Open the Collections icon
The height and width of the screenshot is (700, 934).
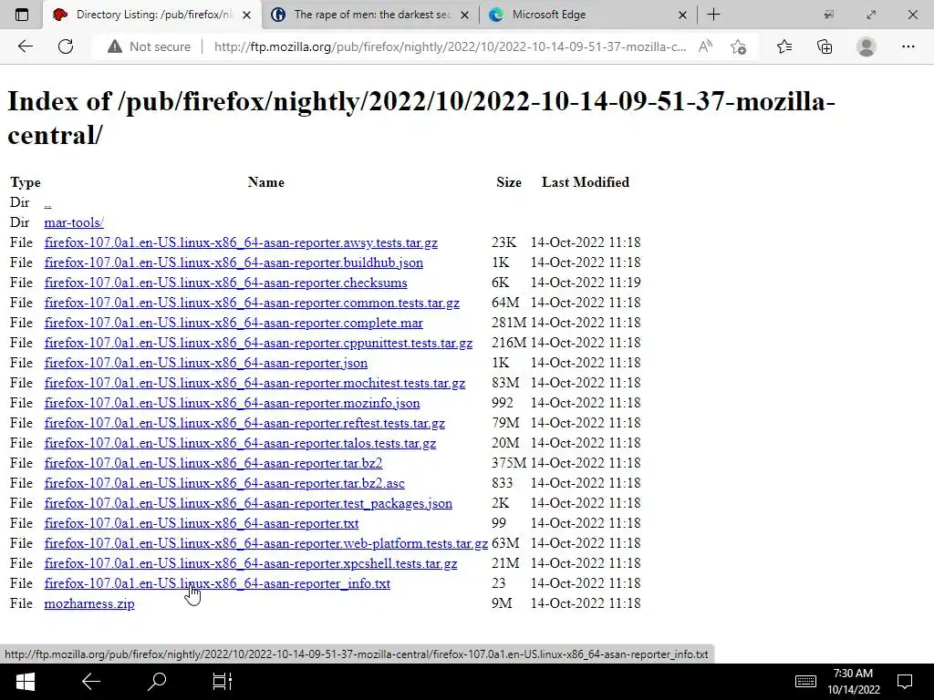pos(825,46)
